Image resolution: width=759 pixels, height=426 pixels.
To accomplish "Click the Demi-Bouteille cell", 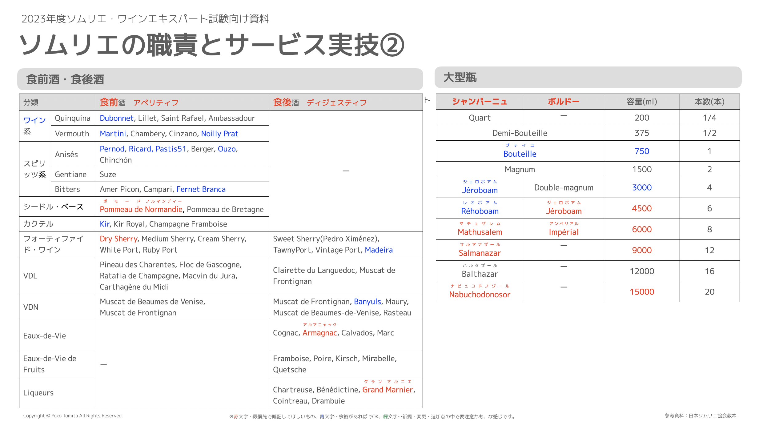I will point(520,133).
